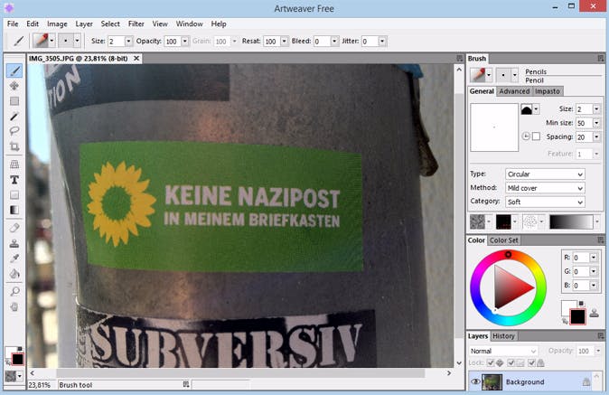Toggle the Spacing checkbox in Brush panel
The width and height of the screenshot is (609, 395).
[x=536, y=136]
